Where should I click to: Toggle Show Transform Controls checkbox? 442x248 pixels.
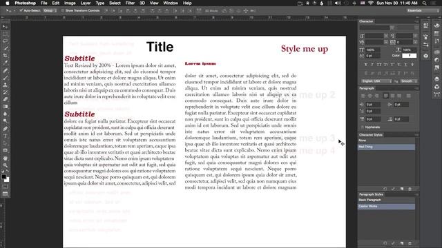tap(63, 11)
